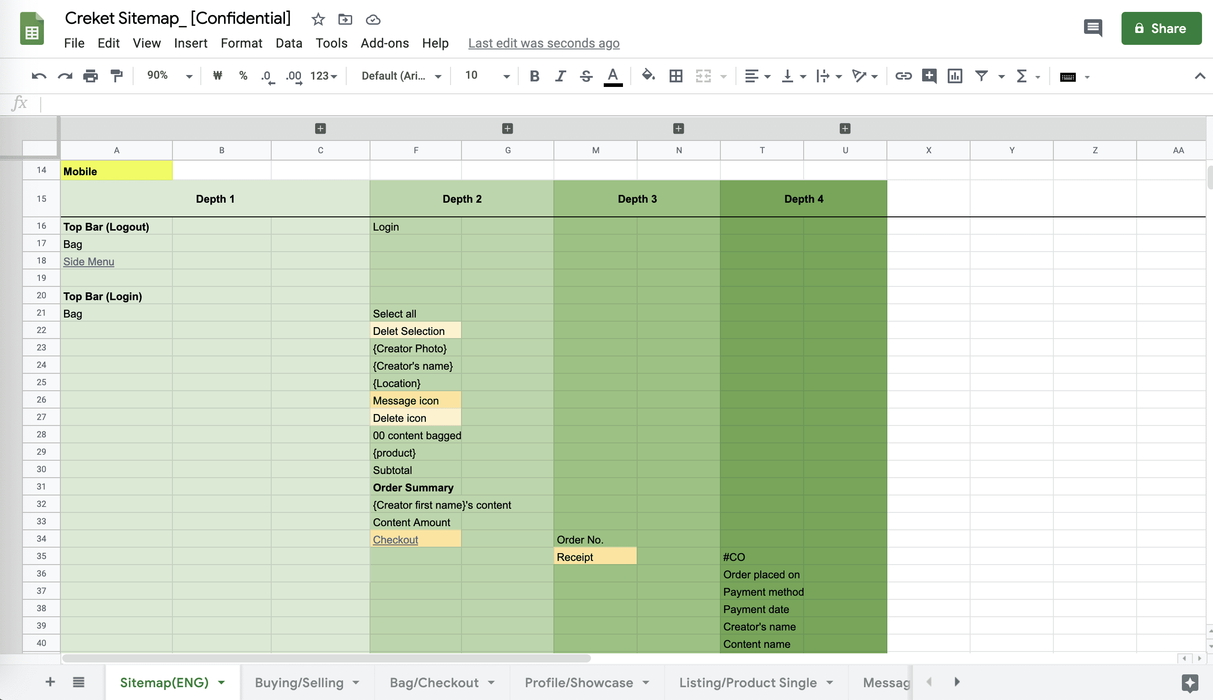Open the filter views dropdown arrow
This screenshot has width=1213, height=700.
tap(1002, 76)
